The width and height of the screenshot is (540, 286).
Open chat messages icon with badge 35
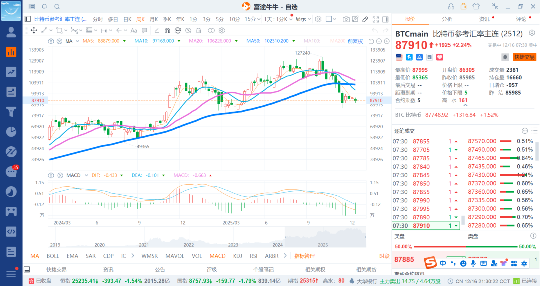point(11,171)
